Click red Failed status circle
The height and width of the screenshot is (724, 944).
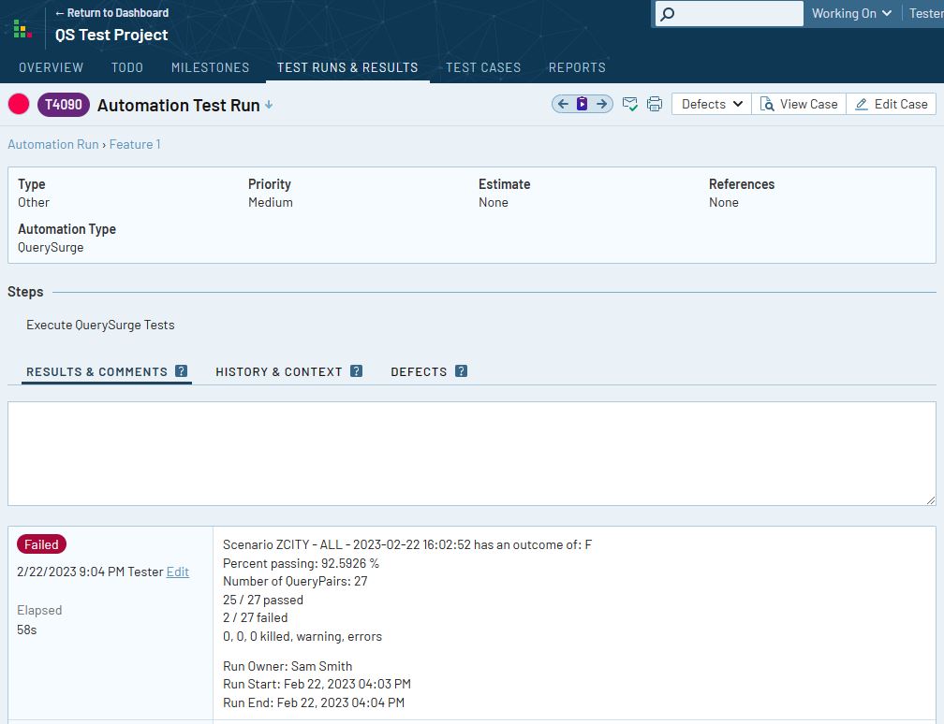19,104
